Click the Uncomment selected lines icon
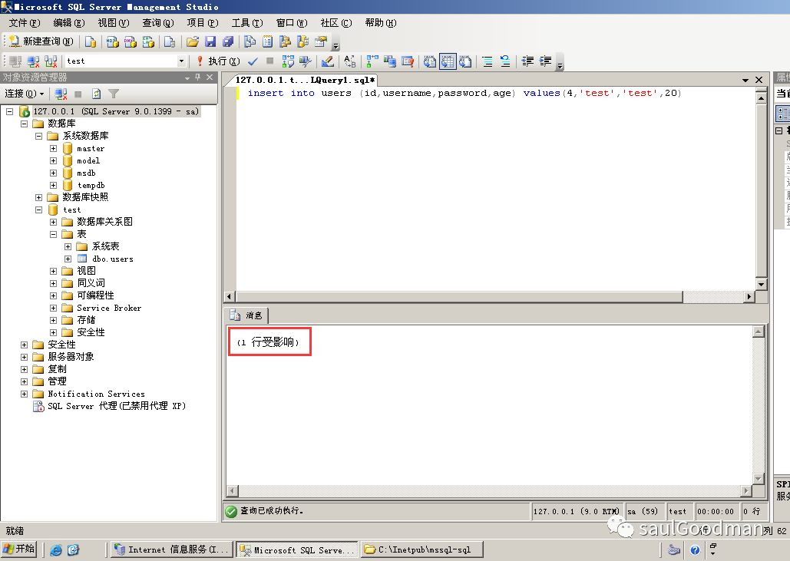 point(505,61)
